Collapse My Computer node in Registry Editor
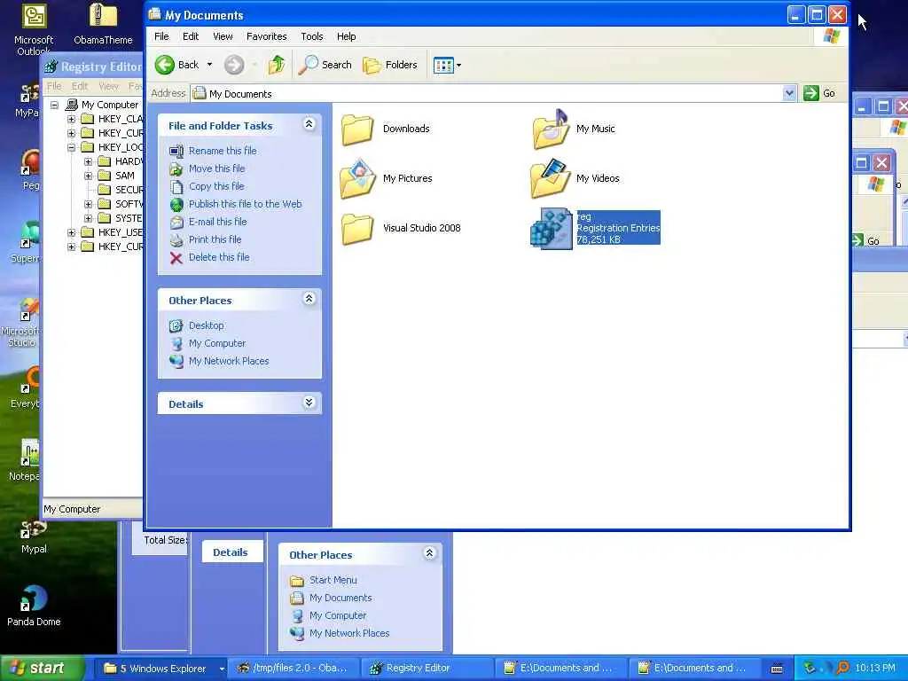The height and width of the screenshot is (681, 908). (x=54, y=105)
